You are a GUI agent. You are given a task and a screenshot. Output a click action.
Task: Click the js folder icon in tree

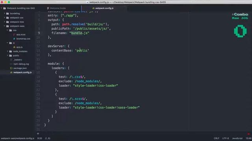11,43
